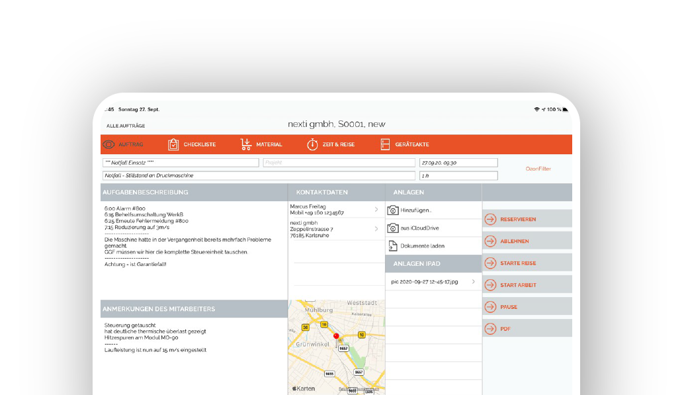
Task: Click 6:00 Alarm #800 line
Action: pyautogui.click(x=124, y=208)
